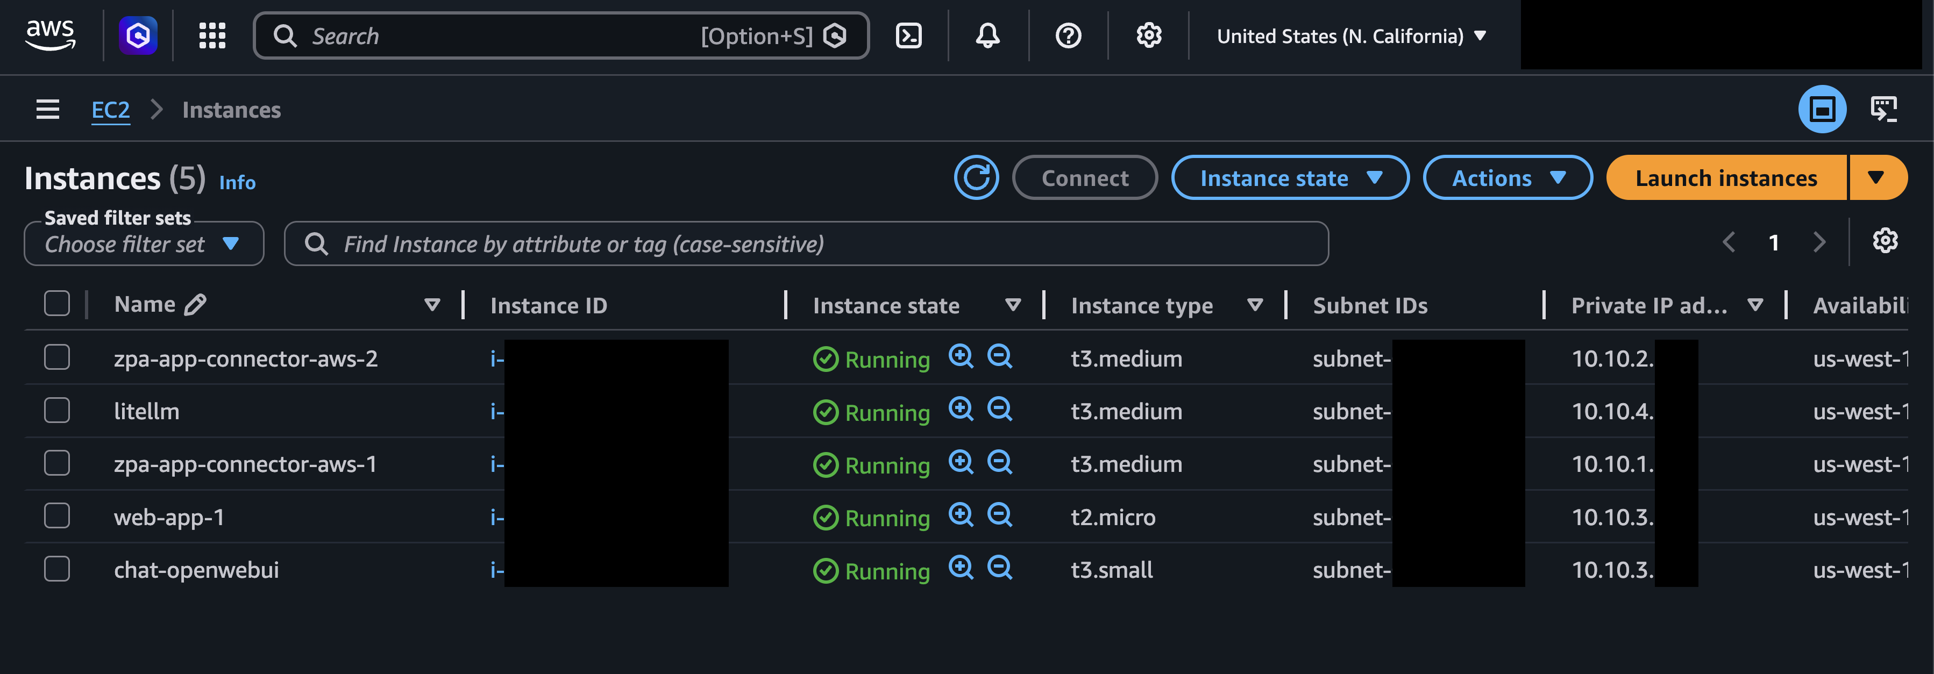Click zoom-out filter icon for litellm row
Viewport: 1934px width, 674px height.
[x=999, y=409]
